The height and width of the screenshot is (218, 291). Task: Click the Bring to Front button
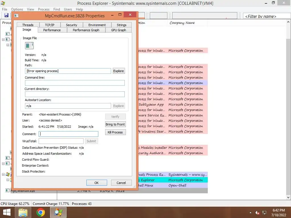(115, 124)
